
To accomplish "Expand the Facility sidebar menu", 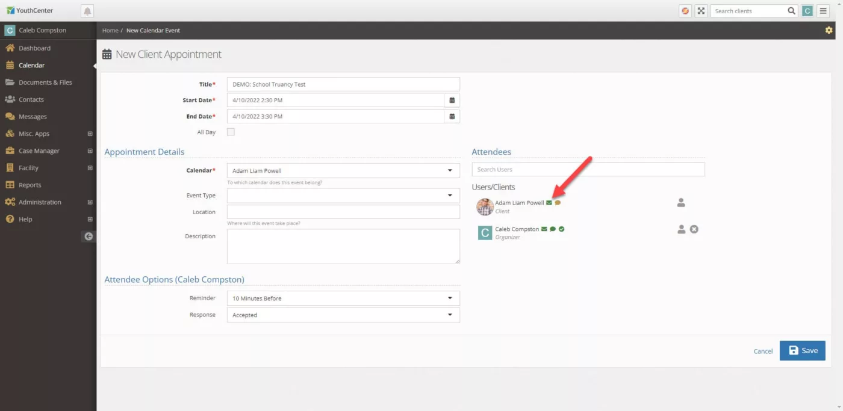I will click(90, 168).
